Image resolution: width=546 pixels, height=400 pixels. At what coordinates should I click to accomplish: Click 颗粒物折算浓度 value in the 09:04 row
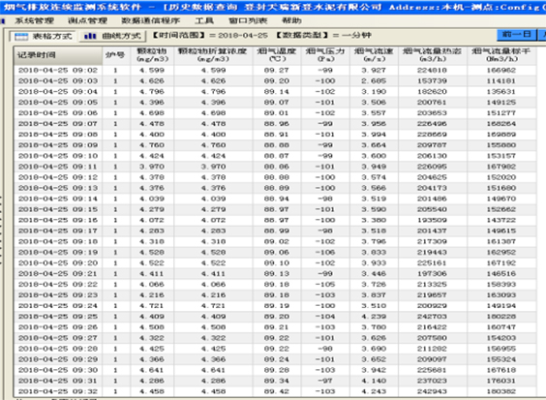(213, 92)
